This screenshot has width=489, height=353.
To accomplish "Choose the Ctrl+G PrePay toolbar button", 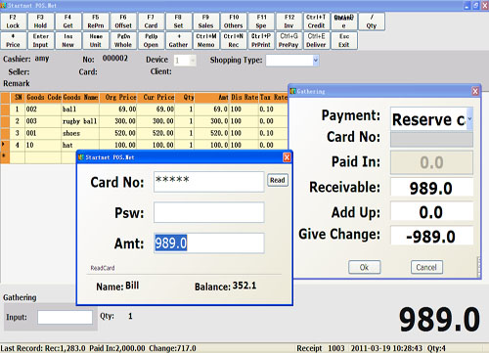I will coord(289,40).
